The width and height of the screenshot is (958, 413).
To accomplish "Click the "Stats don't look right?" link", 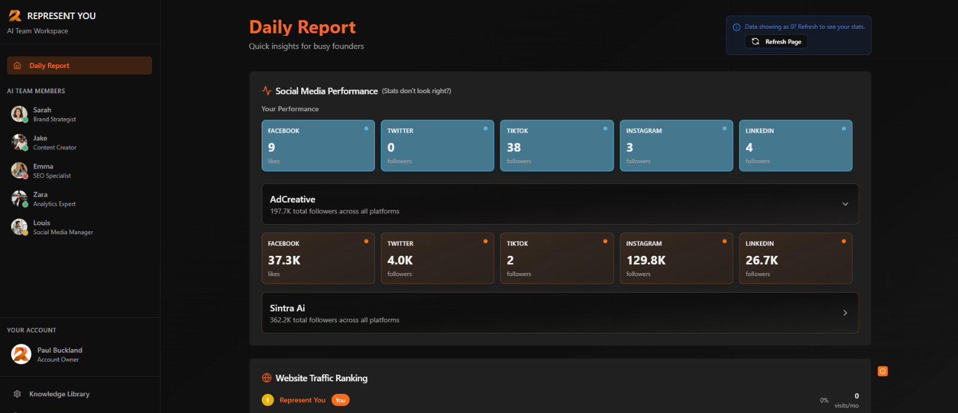I will pyautogui.click(x=417, y=91).
